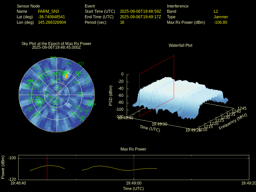This screenshot has height=192, width=256.
Task: Click the FARM_SN3 sensor name value
Action: click(x=48, y=11)
